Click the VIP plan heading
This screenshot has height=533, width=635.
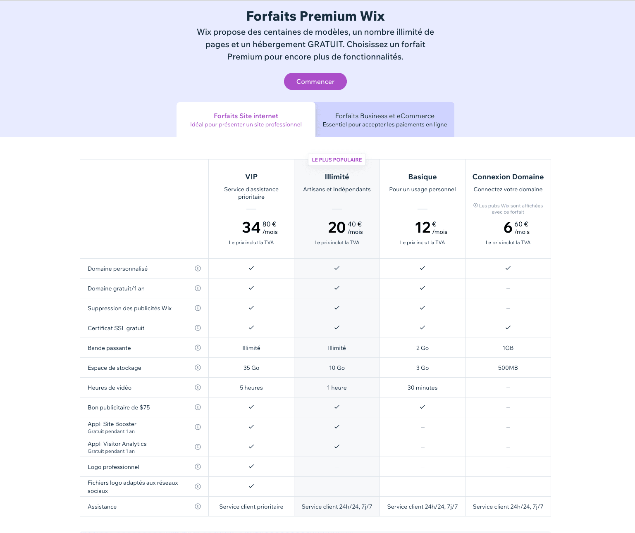click(x=251, y=177)
